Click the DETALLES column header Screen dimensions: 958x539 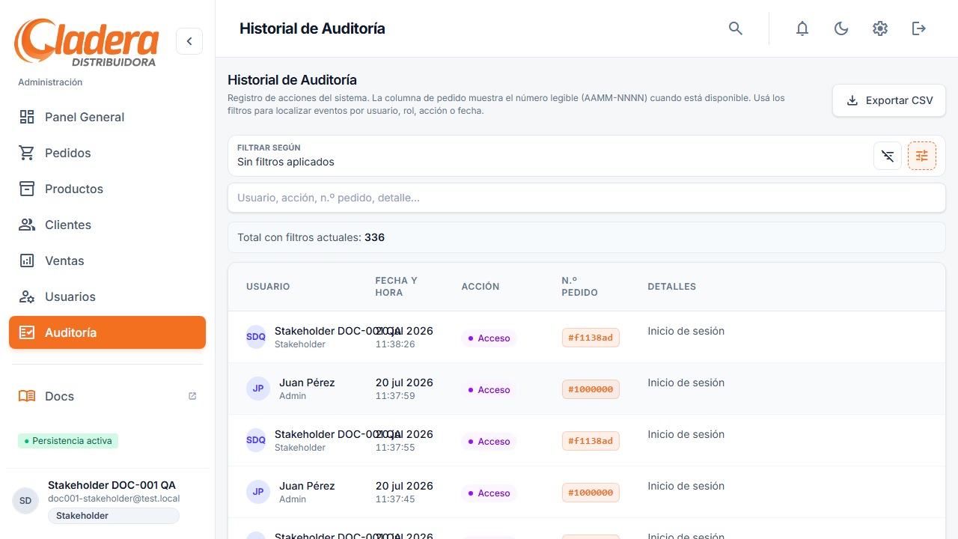click(x=672, y=287)
